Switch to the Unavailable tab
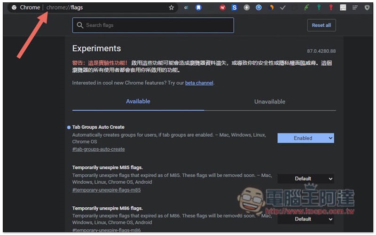This screenshot has width=376, height=235. [270, 102]
